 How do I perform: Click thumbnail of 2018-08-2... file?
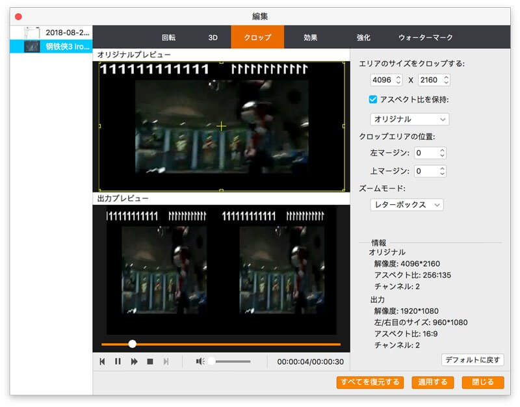32,33
